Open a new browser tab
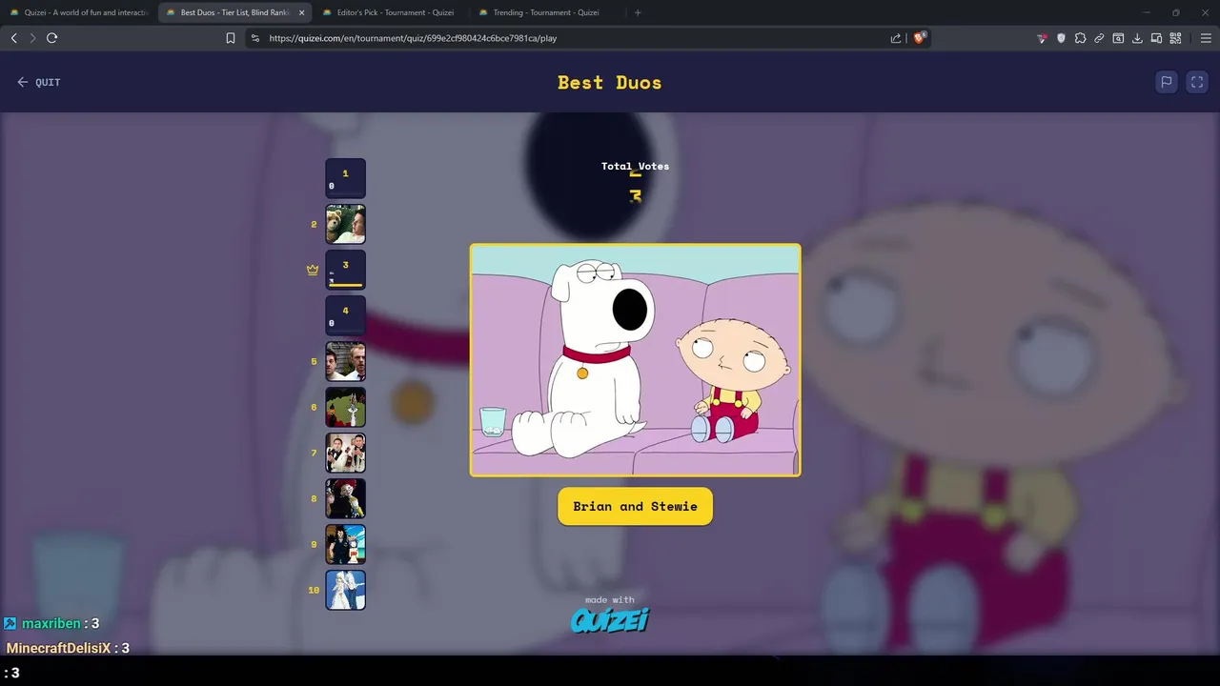The image size is (1220, 686). coord(638,12)
